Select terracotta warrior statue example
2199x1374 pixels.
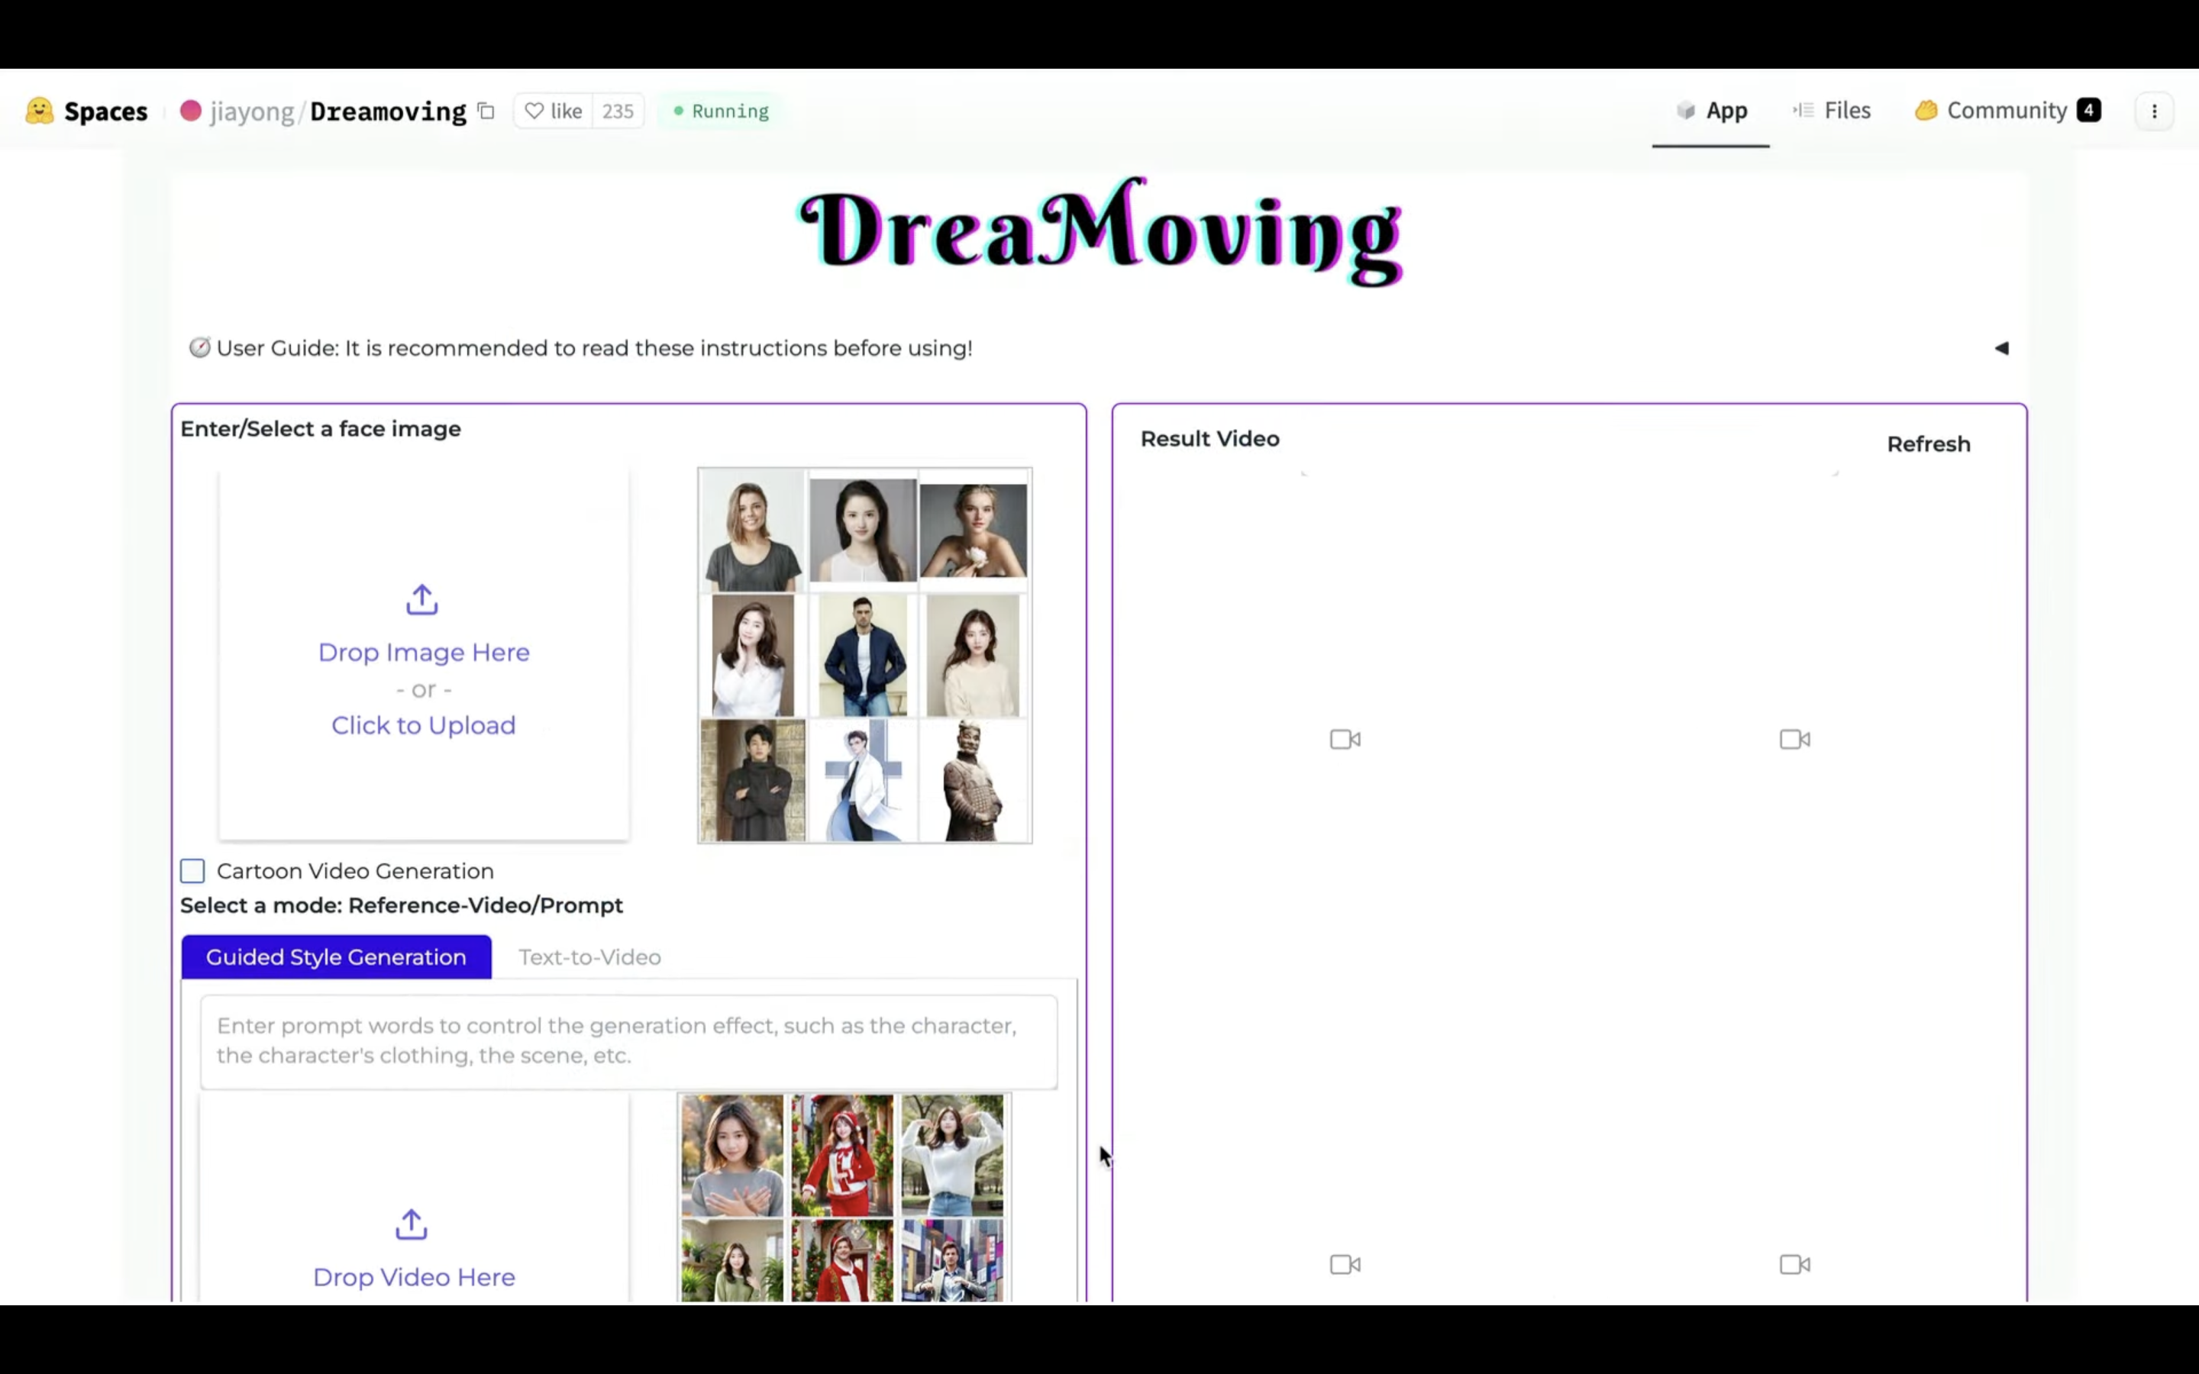(x=974, y=781)
